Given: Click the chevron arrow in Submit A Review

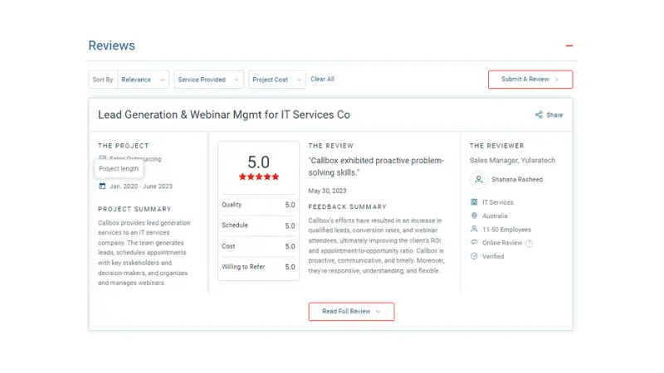Looking at the screenshot, I should coord(556,80).
